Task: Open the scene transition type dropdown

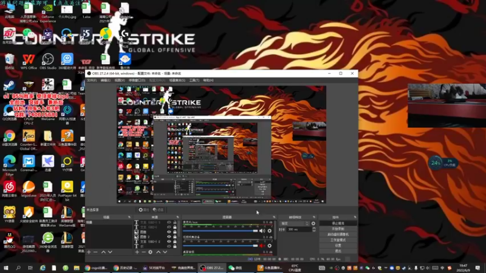Action: click(295, 223)
